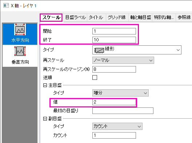Image resolution: width=192 pixels, height=143 pixels.
Task: Click the 線形 scale type icon
Action: (99, 50)
